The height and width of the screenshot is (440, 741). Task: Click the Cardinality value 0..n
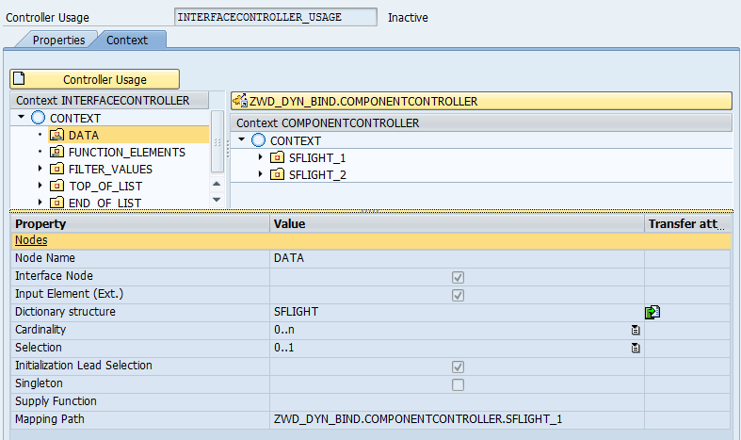pos(284,330)
